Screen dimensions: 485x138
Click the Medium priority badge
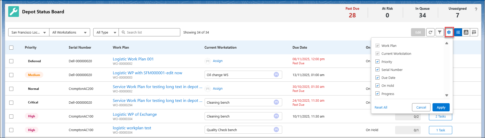[x=34, y=75]
